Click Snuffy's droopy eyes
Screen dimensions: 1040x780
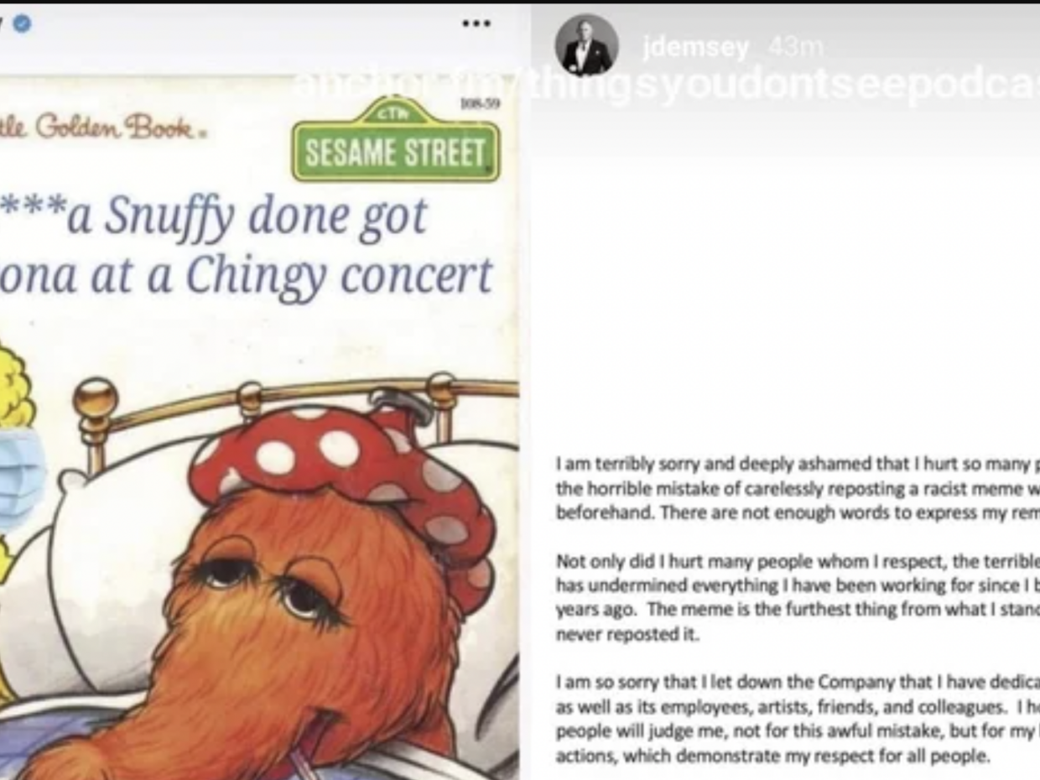(x=268, y=585)
